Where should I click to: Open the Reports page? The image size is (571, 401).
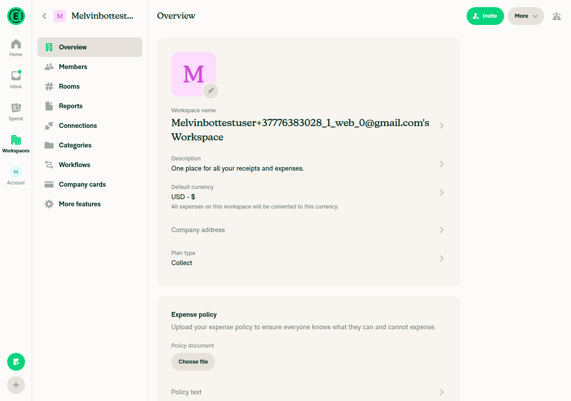click(x=90, y=106)
